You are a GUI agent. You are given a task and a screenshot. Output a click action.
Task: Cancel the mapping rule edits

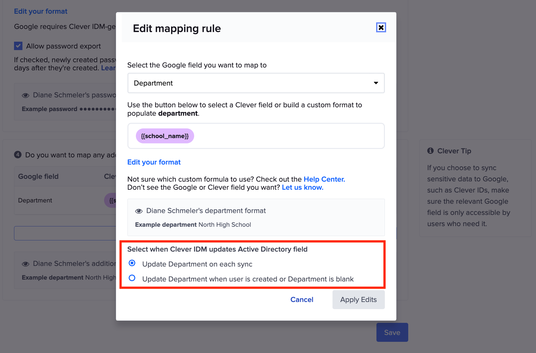click(x=302, y=300)
